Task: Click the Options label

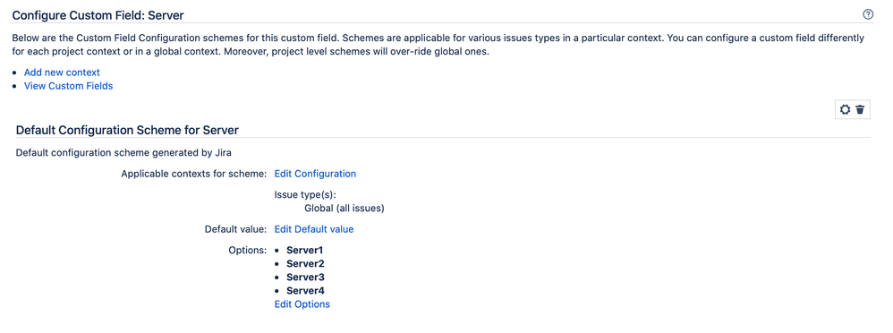Action: point(247,250)
